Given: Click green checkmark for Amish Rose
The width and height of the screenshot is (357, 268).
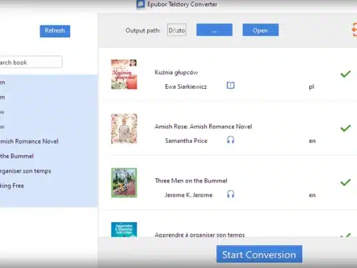Looking at the screenshot, I should point(346,128).
